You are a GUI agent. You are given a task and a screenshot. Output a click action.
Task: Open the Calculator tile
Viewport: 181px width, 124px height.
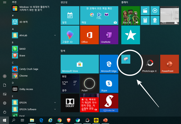tap(145, 20)
